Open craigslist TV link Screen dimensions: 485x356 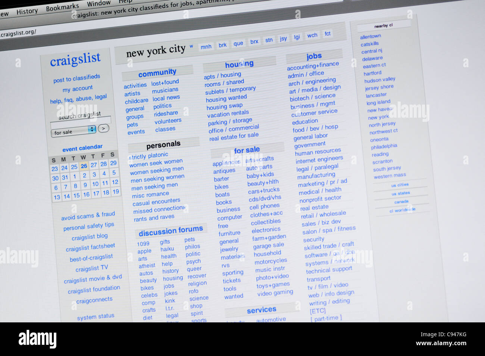[x=92, y=268]
